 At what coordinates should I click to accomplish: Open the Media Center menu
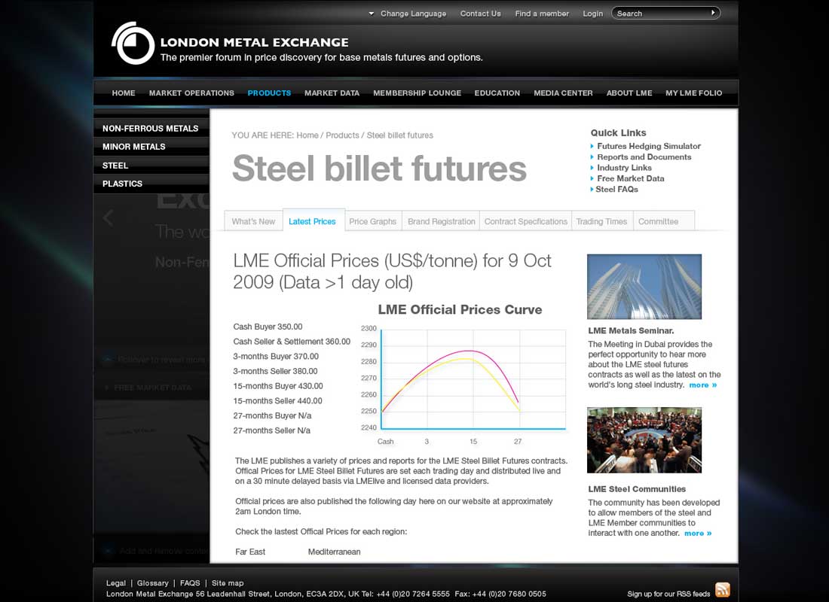pyautogui.click(x=563, y=93)
